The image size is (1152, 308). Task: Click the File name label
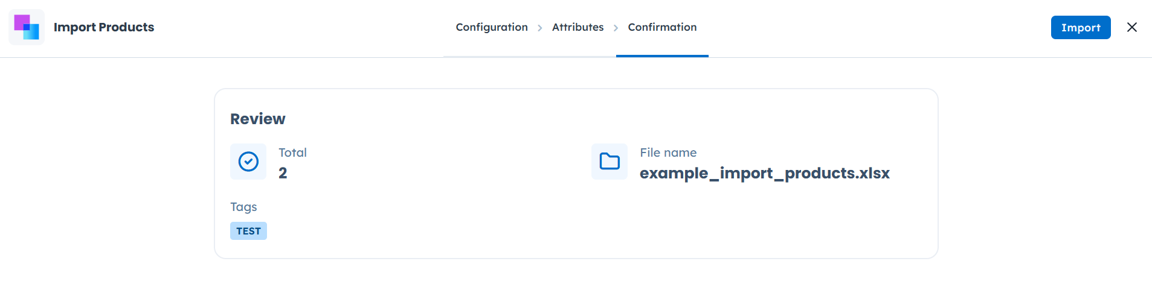pyautogui.click(x=668, y=152)
